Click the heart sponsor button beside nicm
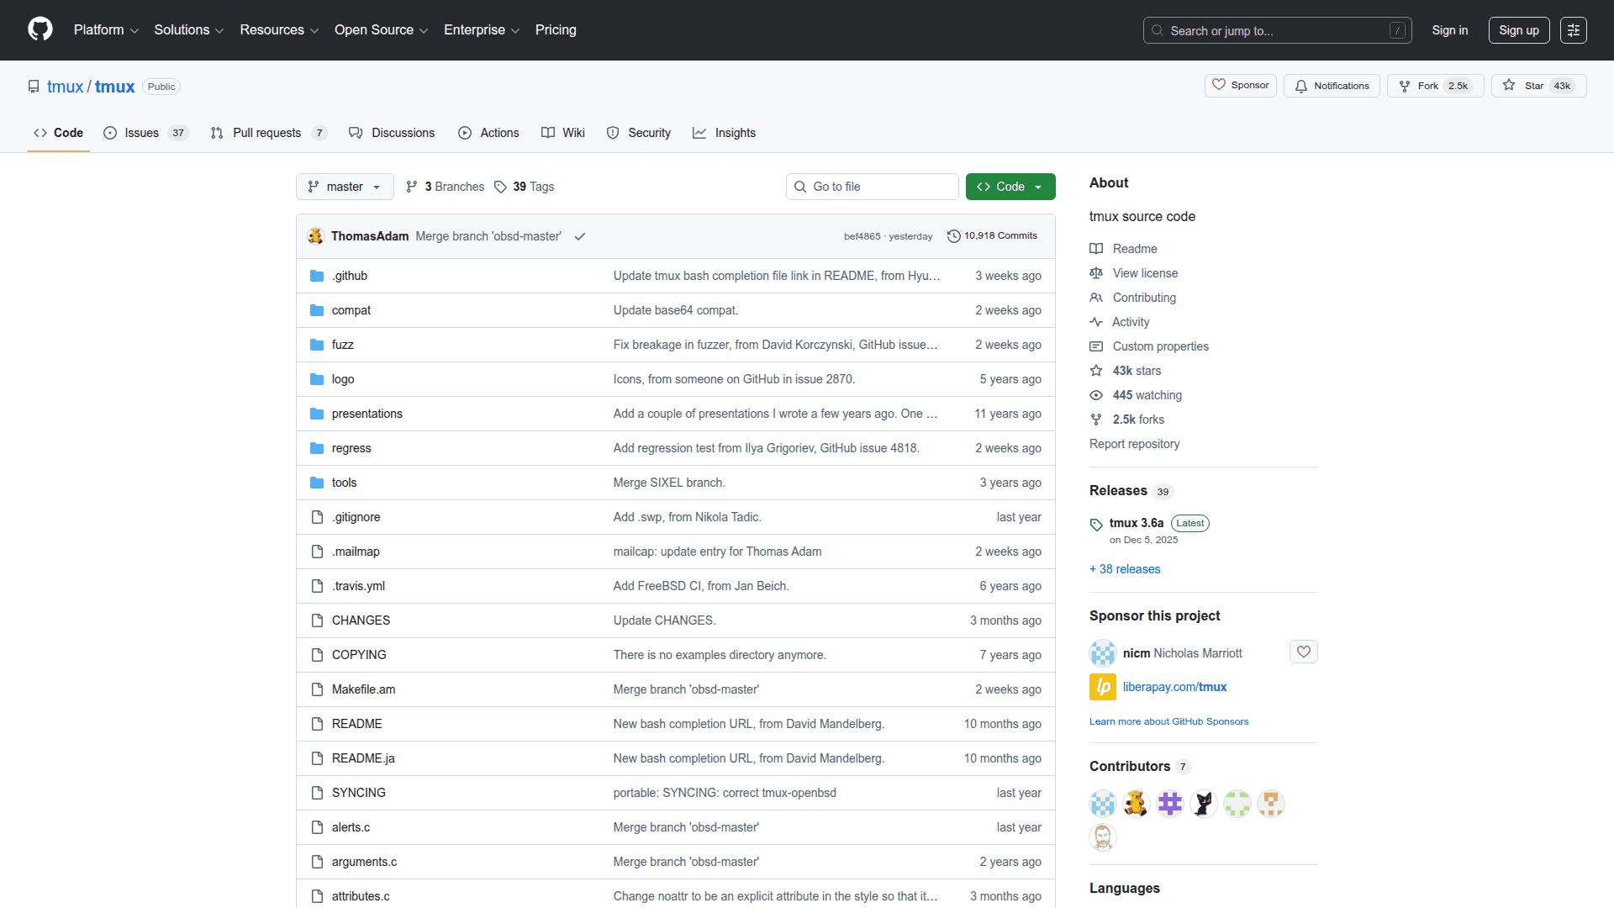 pos(1304,652)
